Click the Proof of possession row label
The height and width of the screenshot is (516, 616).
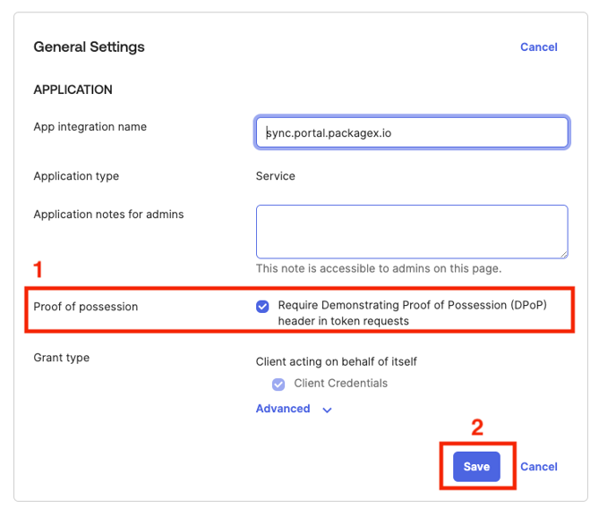(86, 307)
